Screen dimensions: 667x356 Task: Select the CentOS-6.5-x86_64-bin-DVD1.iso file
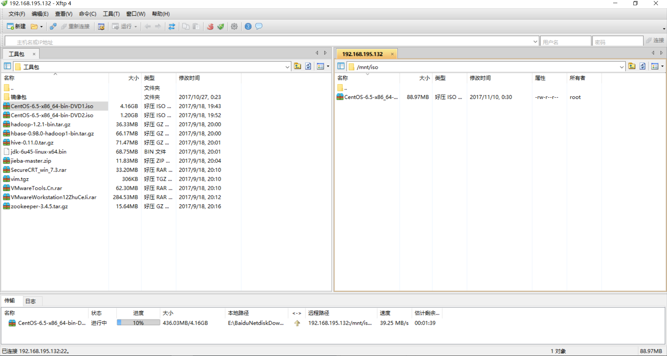(51, 106)
